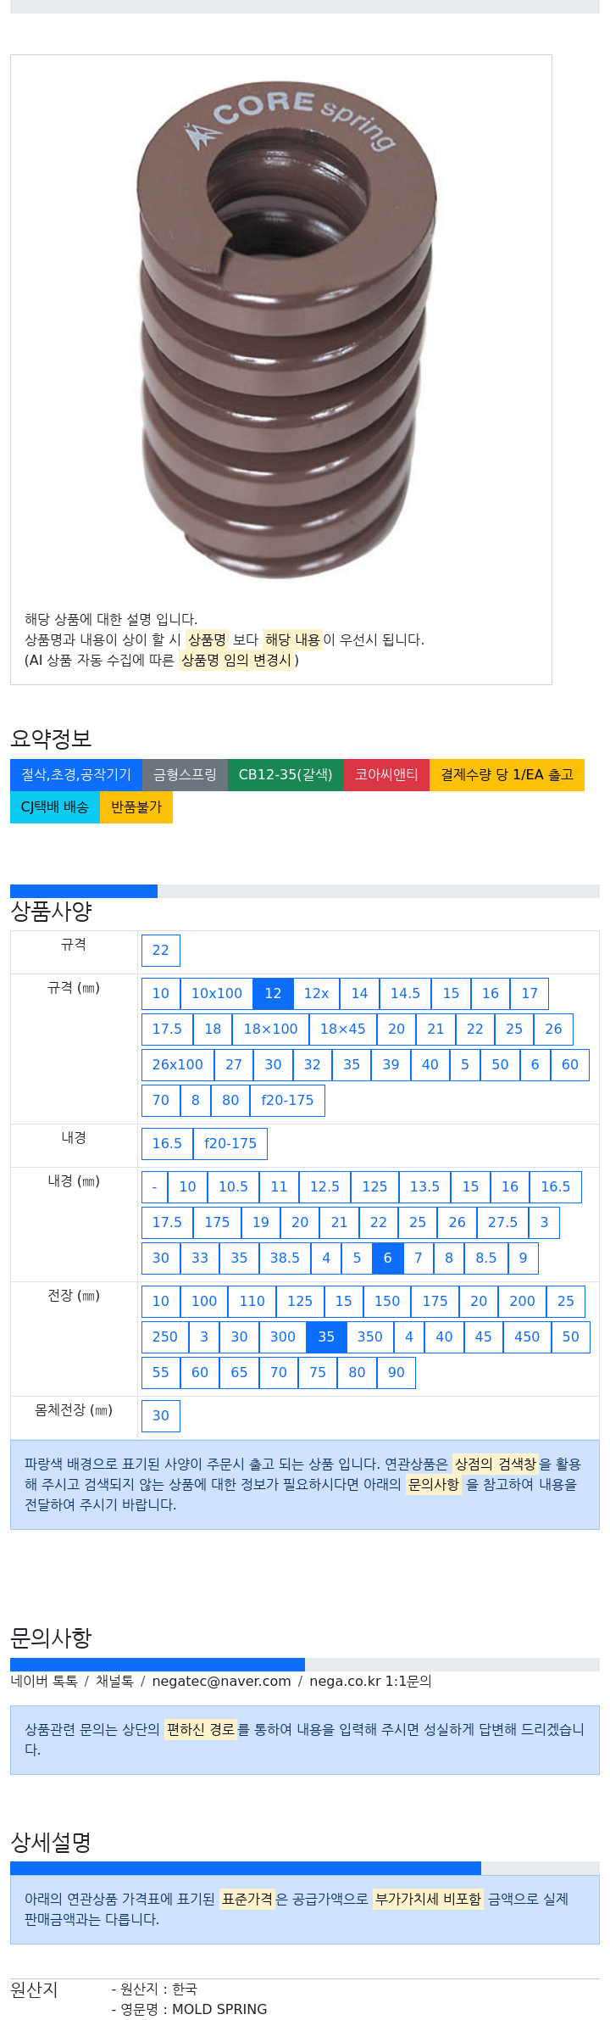
Task: Click the 반품불가 yellow badge
Action: tap(136, 806)
